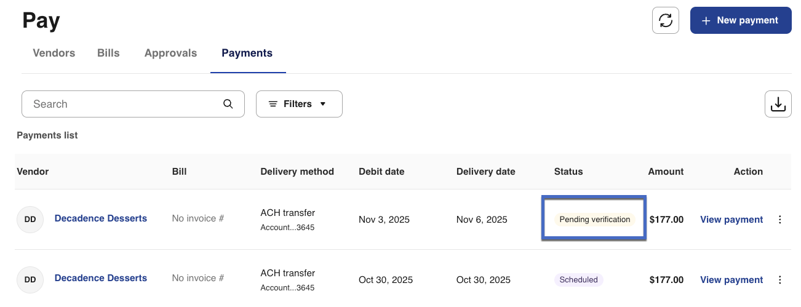Open Decadence Desserts vendor in first row
This screenshot has width=801, height=307.
(101, 218)
